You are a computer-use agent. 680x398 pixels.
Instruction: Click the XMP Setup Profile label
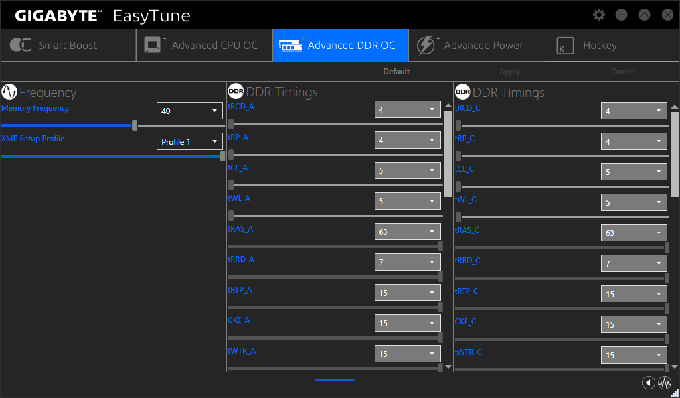33,139
